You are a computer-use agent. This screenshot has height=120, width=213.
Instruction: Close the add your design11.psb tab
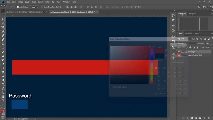point(97,12)
